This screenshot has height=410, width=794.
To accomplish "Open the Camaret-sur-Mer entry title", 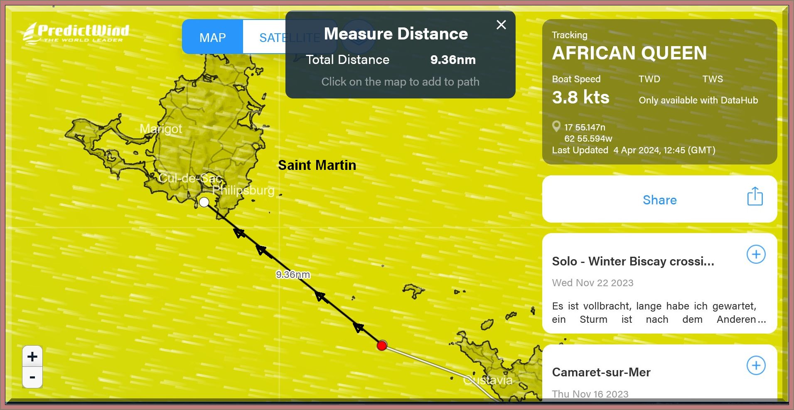I will click(601, 372).
